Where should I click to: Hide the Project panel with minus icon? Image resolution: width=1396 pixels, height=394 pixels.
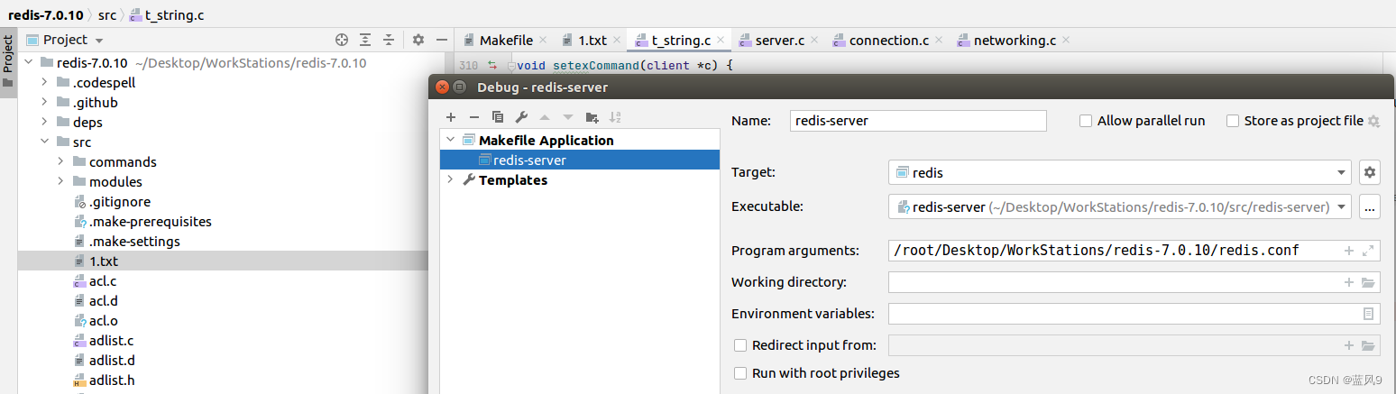441,40
